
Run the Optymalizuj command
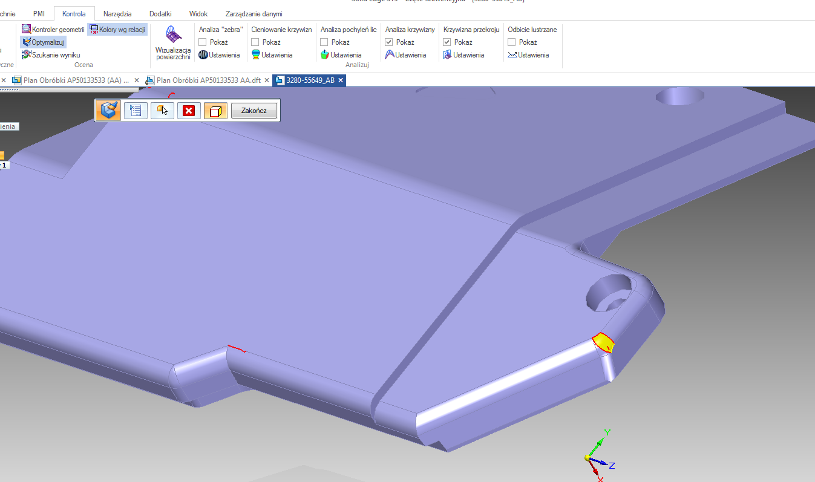(43, 42)
